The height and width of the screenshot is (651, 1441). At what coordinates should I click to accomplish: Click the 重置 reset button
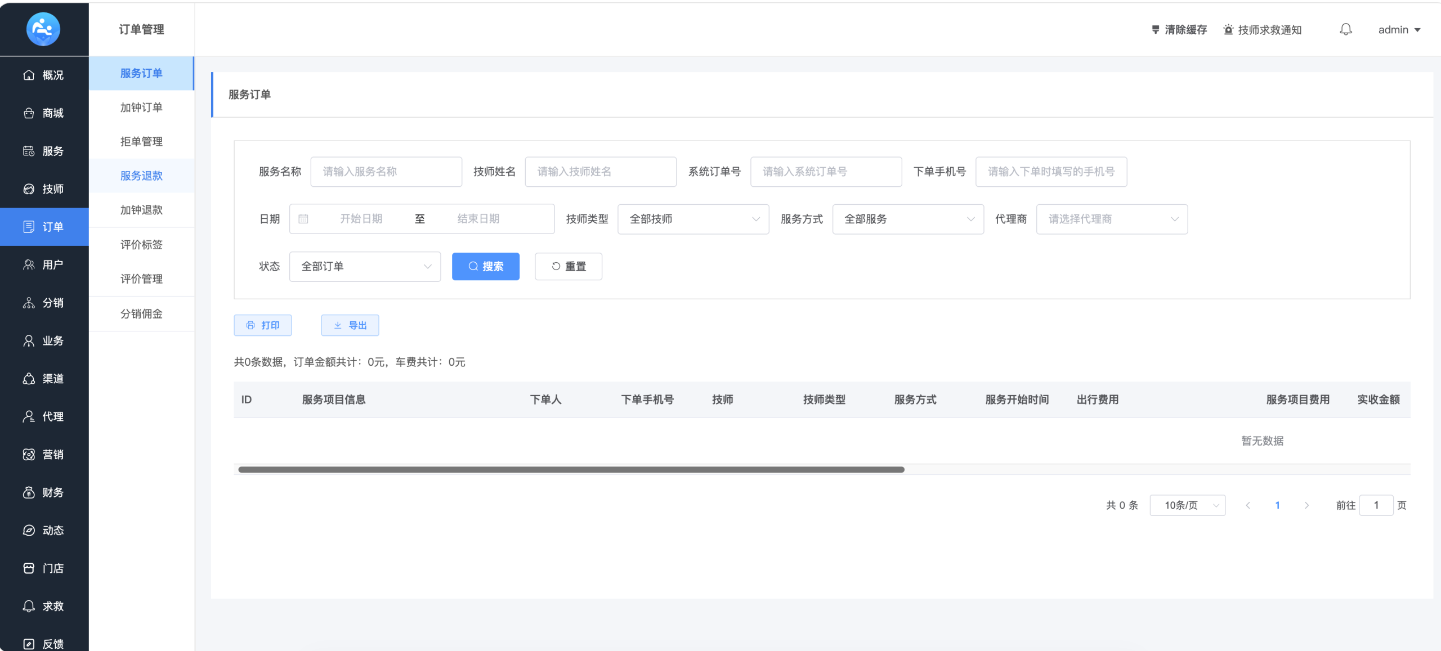click(x=569, y=266)
